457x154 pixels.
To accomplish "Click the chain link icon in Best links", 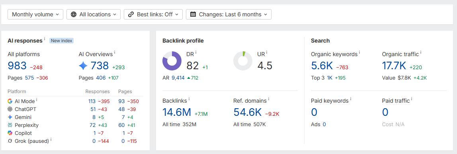I will 131,14.
